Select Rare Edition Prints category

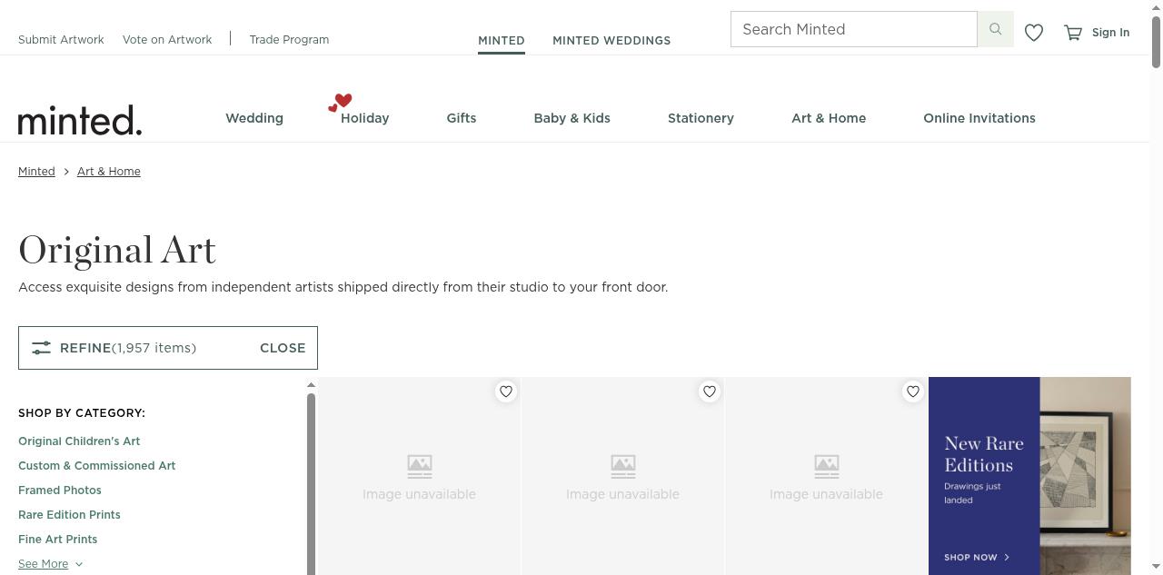pyautogui.click(x=69, y=515)
